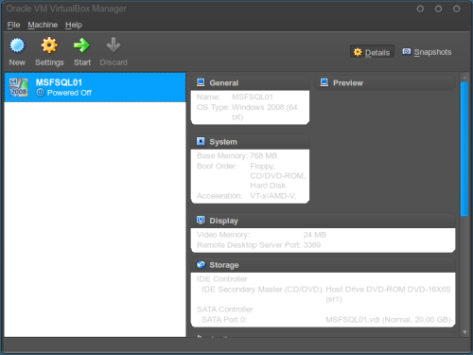
Task: Click the Preview section header
Action: coord(385,83)
